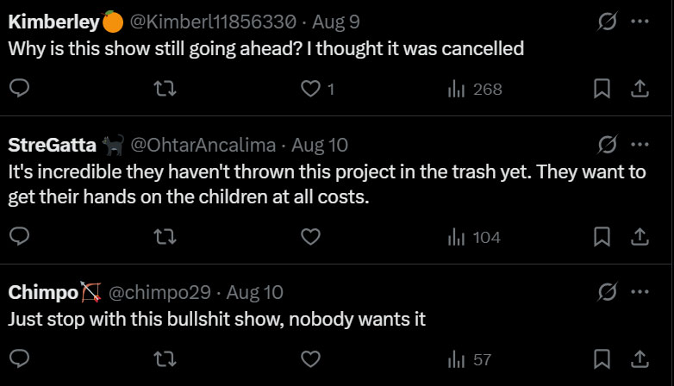Screen dimensions: 674x386
Task: Share Kimberley's tweet
Action: (640, 89)
